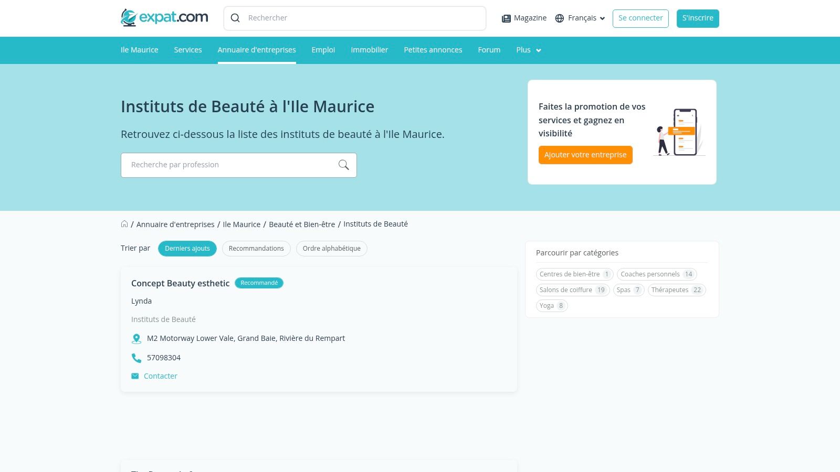Select the Spas category filter
The width and height of the screenshot is (840, 472).
[x=628, y=289]
